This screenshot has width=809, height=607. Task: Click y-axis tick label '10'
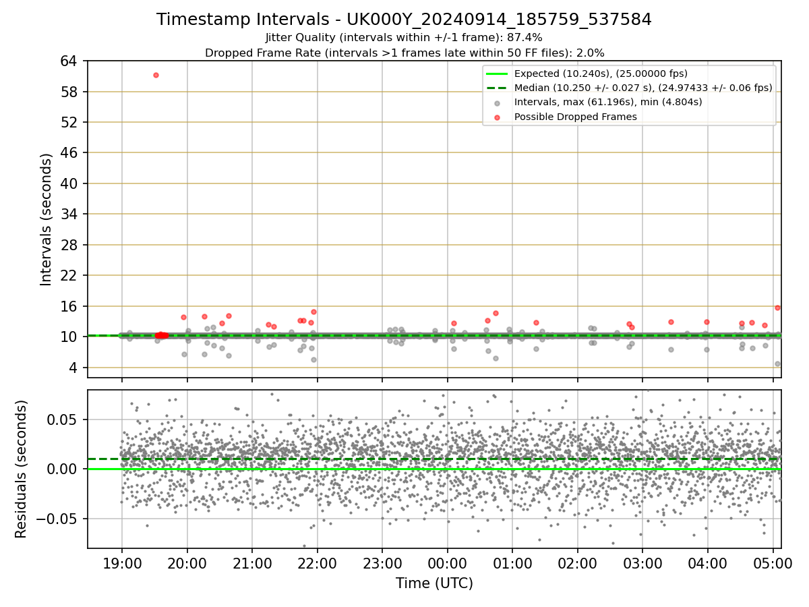click(69, 337)
